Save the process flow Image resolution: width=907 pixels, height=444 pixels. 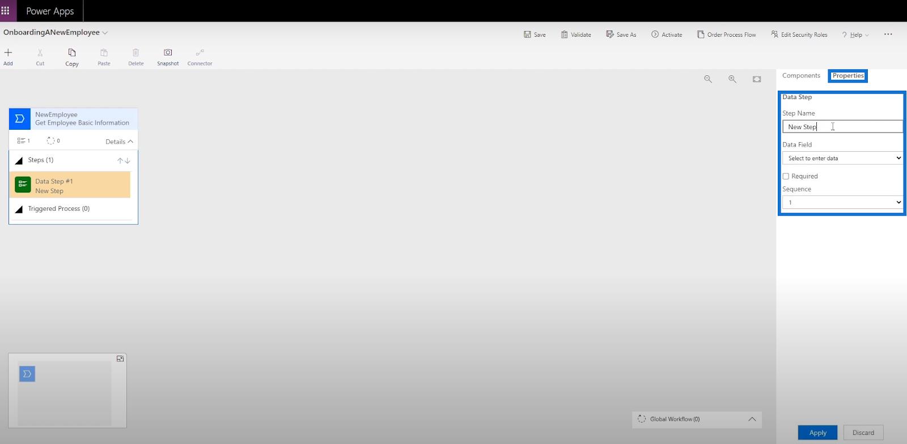coord(535,35)
